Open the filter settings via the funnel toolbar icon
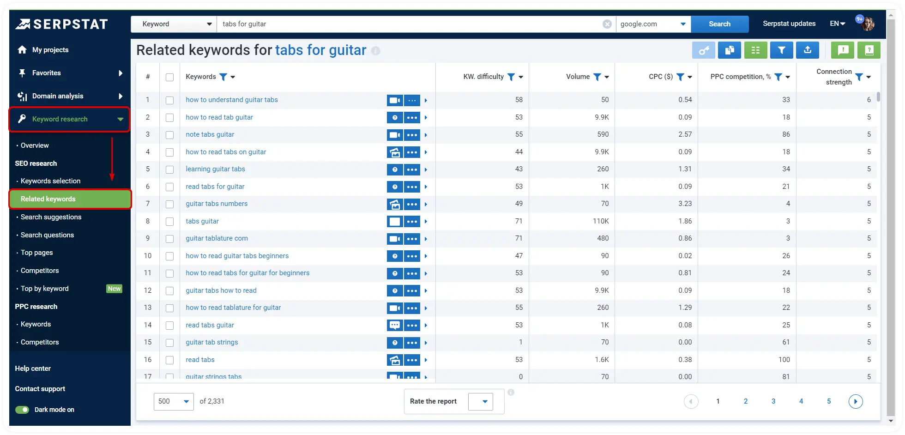This screenshot has width=905, height=435. 781,50
